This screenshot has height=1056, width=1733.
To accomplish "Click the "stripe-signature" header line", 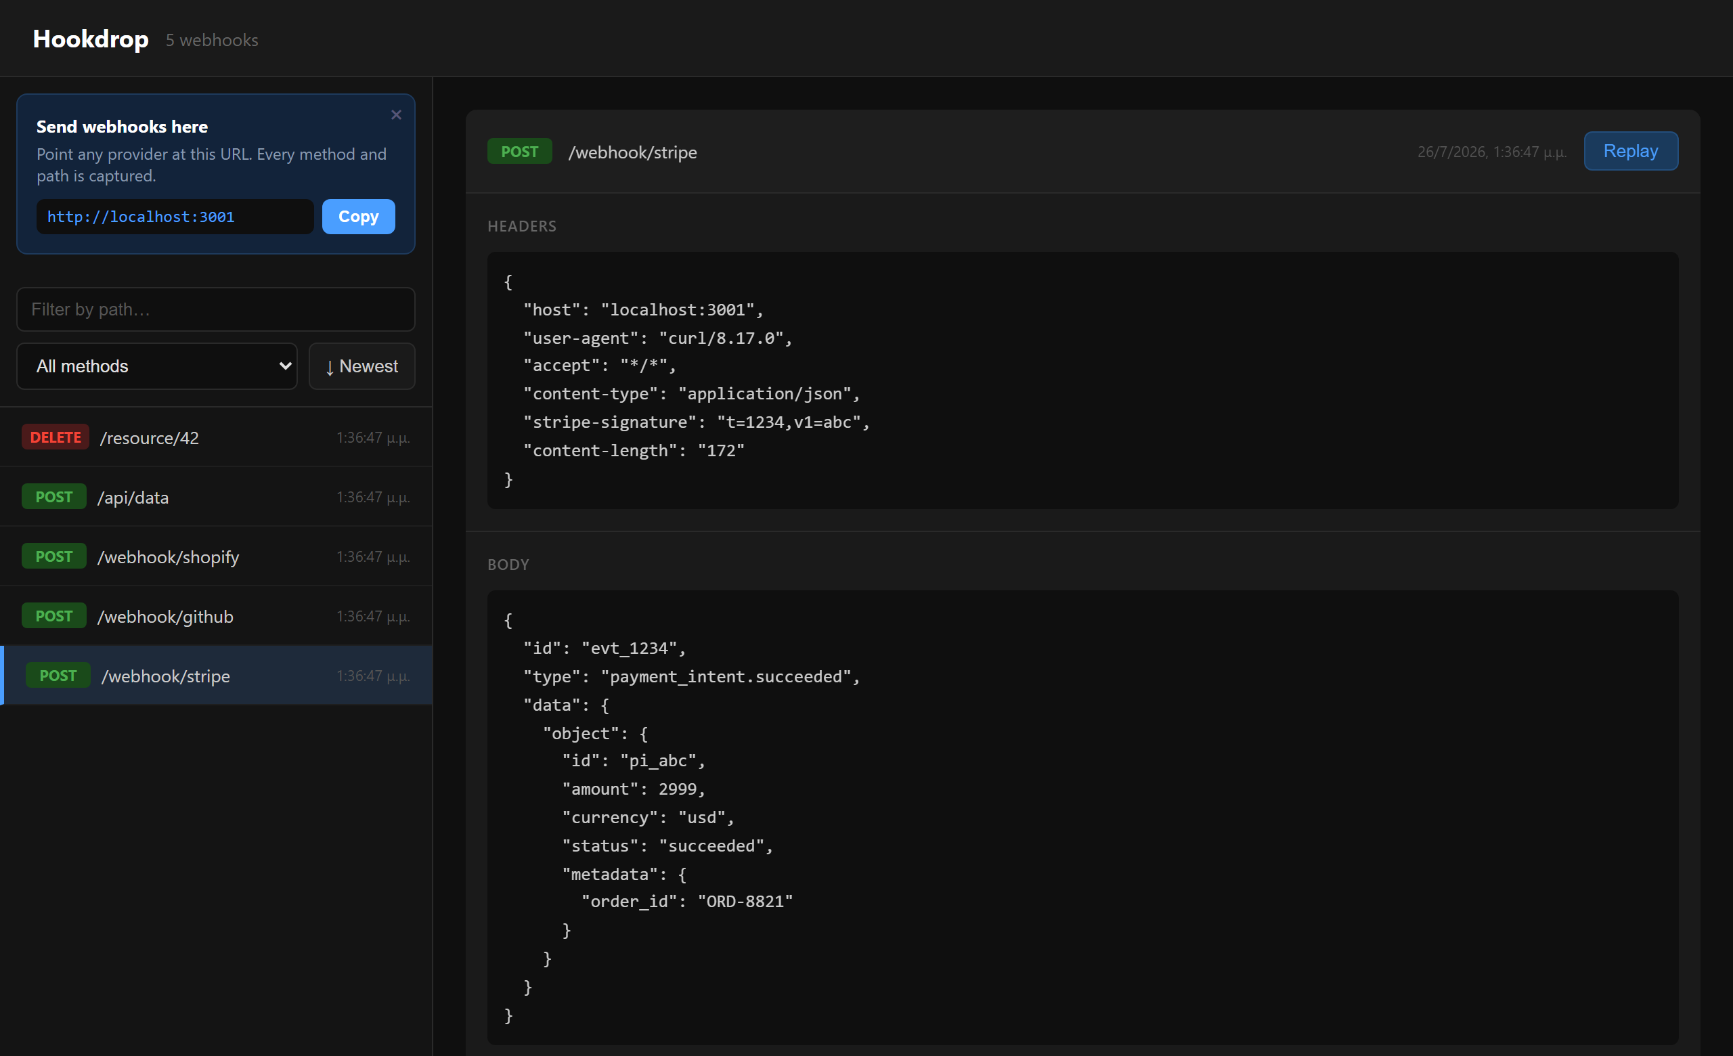I will coord(697,422).
